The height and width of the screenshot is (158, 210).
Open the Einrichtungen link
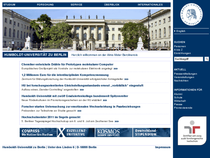click(x=182, y=53)
